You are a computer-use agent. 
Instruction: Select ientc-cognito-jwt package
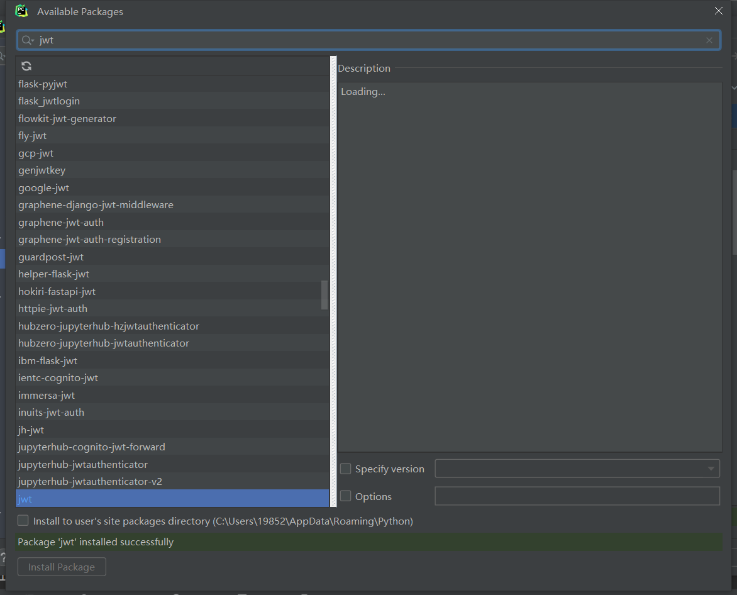172,377
